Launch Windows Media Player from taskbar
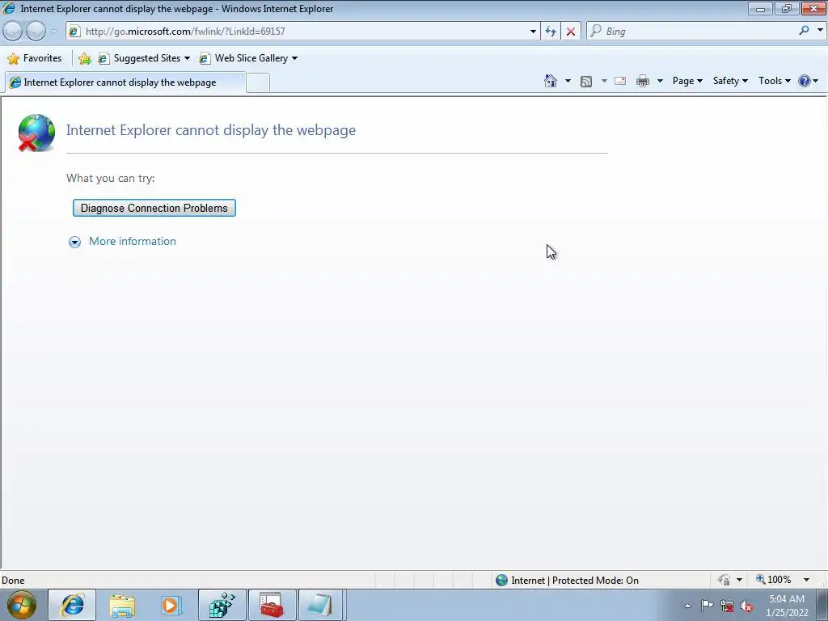Viewport: 828px width, 621px height. click(x=171, y=606)
